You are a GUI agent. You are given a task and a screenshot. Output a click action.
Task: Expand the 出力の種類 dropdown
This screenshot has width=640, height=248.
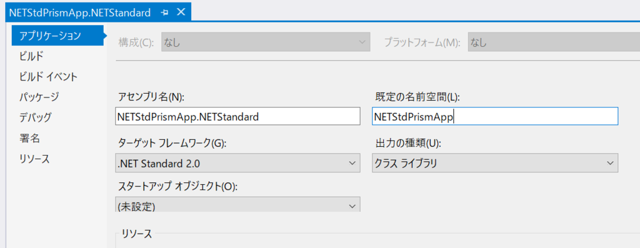coord(495,163)
